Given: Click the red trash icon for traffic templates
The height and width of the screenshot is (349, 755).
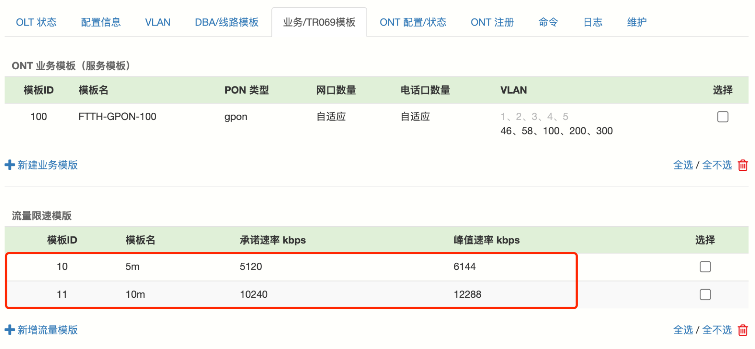Looking at the screenshot, I should 742,330.
